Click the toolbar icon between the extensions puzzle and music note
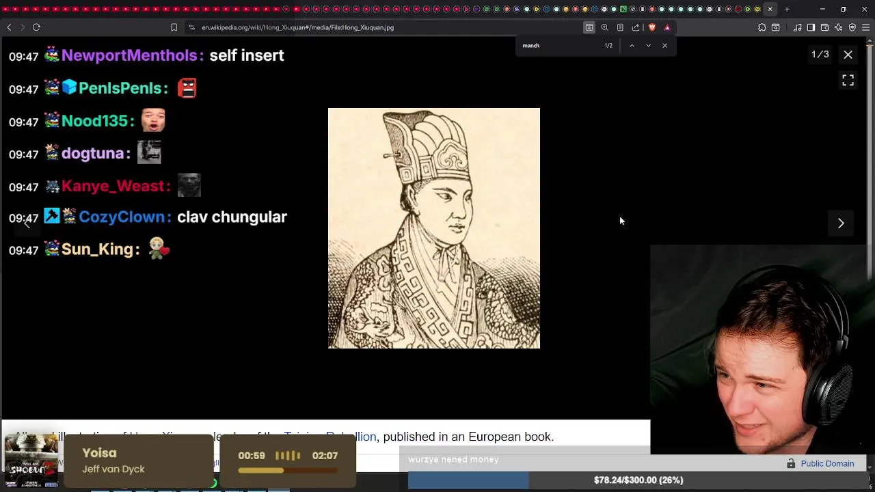The image size is (875, 492). (776, 27)
